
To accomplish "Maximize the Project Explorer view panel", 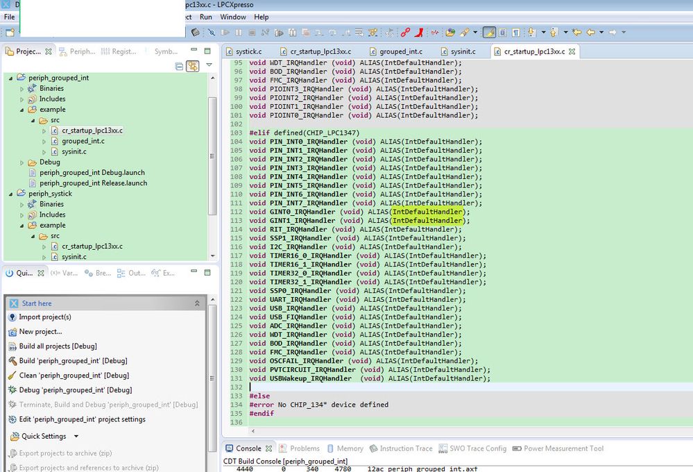I will coord(207,51).
